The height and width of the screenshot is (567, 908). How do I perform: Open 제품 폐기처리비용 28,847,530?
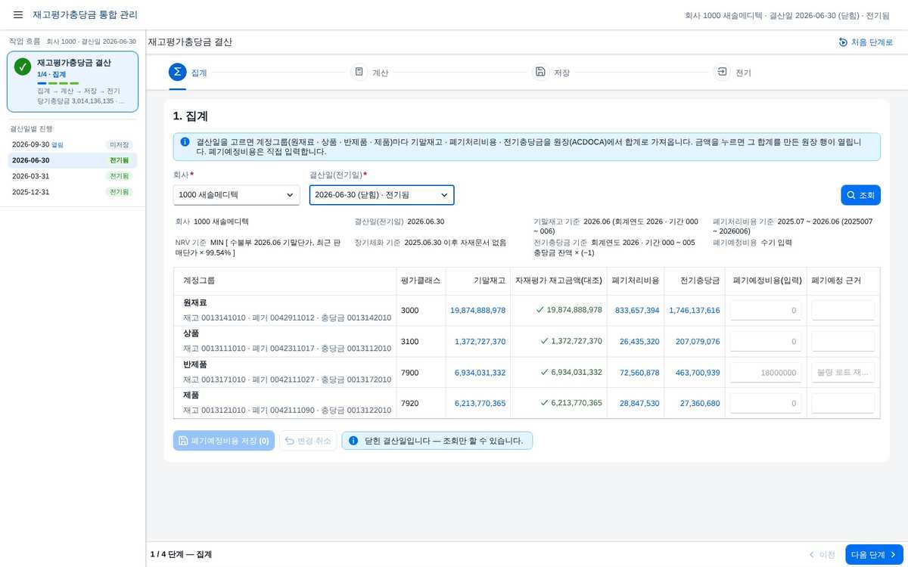click(639, 404)
